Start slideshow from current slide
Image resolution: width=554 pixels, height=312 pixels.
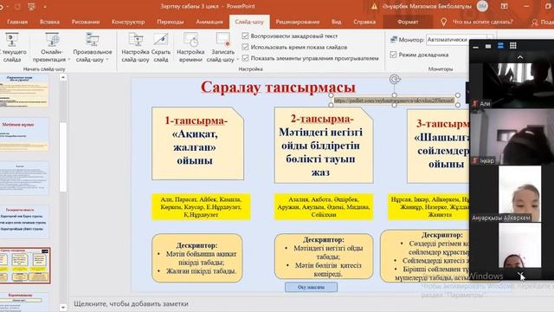pyautogui.click(x=11, y=48)
